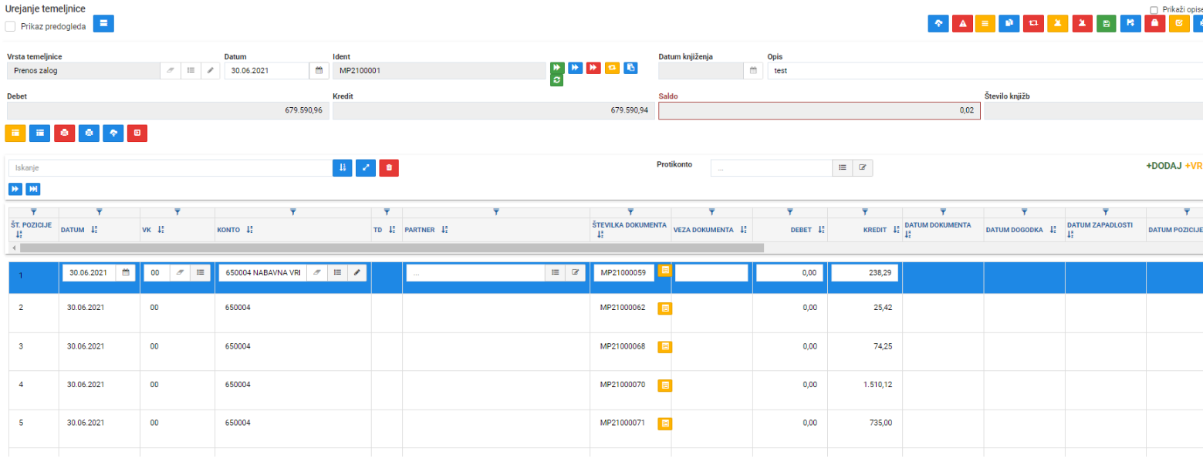1203x472 pixels.
Task: Open calendar picker for Datum field
Action: coord(318,71)
